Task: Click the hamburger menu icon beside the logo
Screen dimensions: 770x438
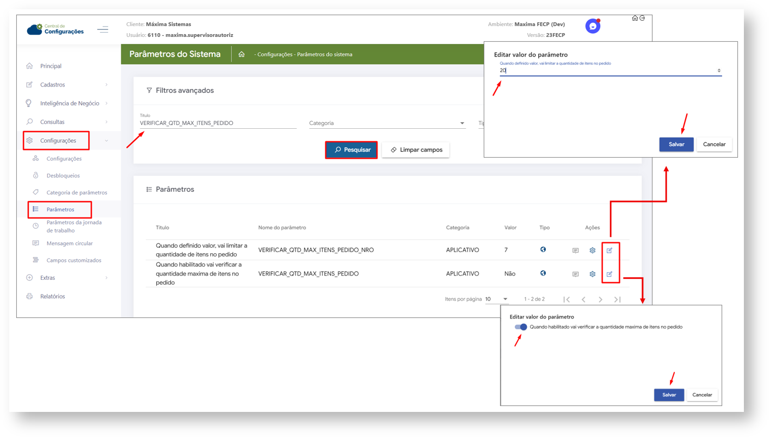Action: [x=103, y=29]
